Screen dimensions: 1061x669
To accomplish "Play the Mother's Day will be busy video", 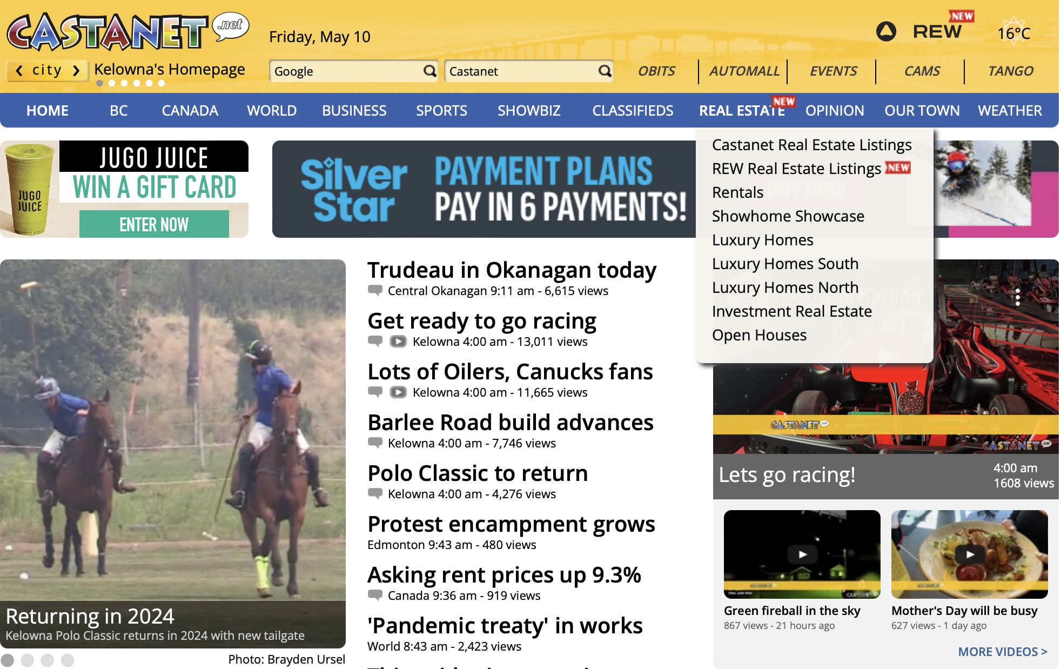I will coord(970,554).
